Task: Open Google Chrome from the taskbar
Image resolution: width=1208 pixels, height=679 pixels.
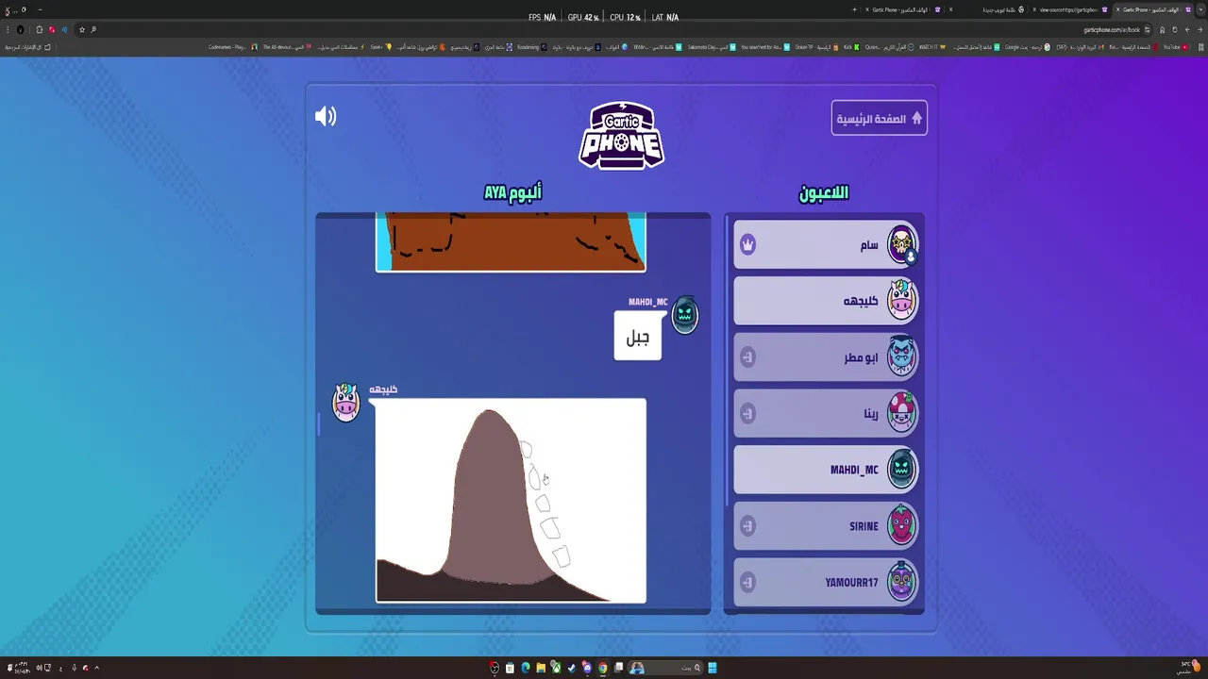Action: pyautogui.click(x=603, y=668)
